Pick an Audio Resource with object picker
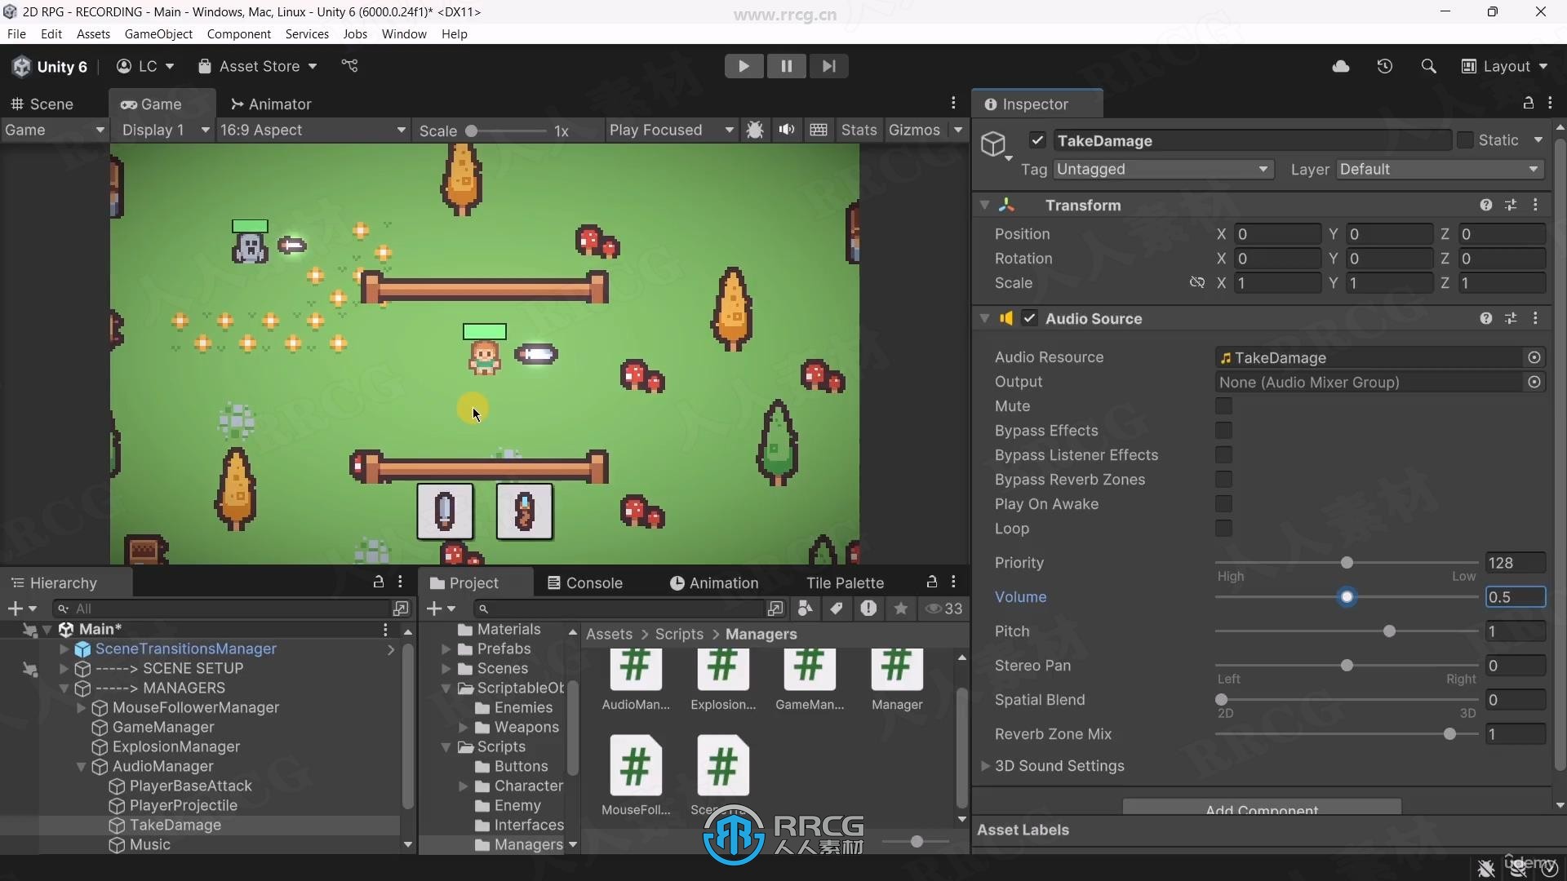 coord(1534,358)
